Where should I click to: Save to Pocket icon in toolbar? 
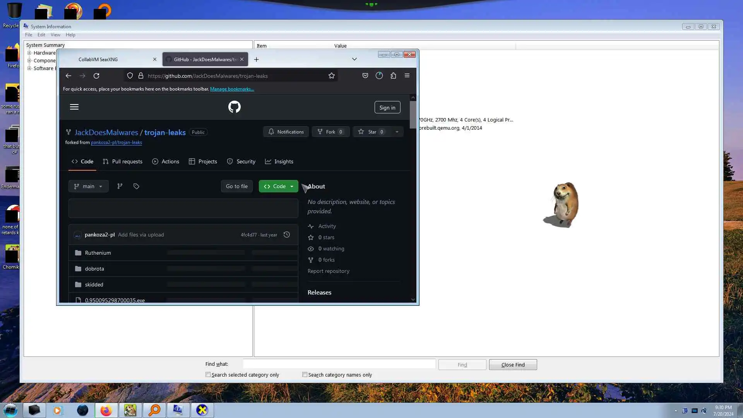pos(365,76)
